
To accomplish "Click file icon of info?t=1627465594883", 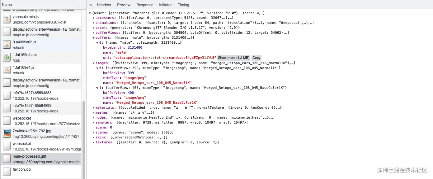I will click(x=7, y=95).
